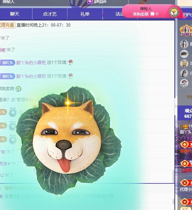Viewport: 192px width, 210px height.
Task: Click the rose gift icon in second message
Action: pos(70,76)
